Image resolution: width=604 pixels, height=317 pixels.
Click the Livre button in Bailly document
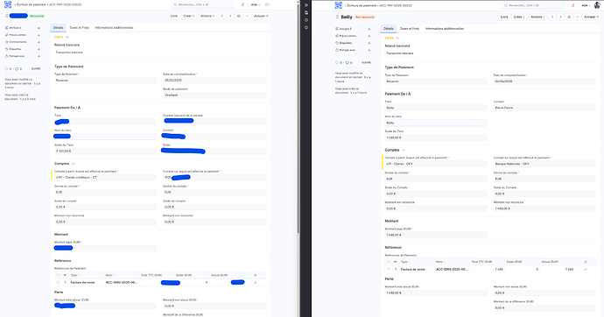[504, 17]
